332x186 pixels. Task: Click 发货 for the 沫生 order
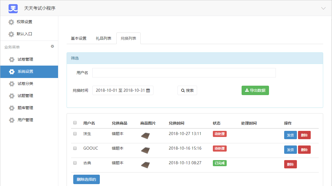[x=290, y=135]
